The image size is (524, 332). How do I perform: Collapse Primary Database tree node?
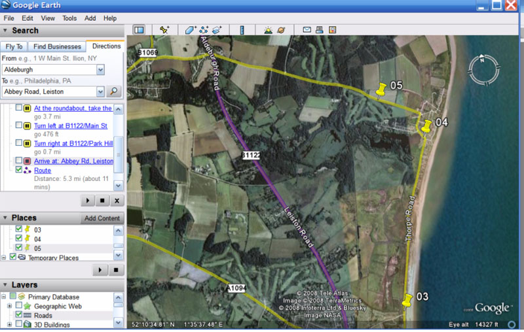click(x=4, y=296)
